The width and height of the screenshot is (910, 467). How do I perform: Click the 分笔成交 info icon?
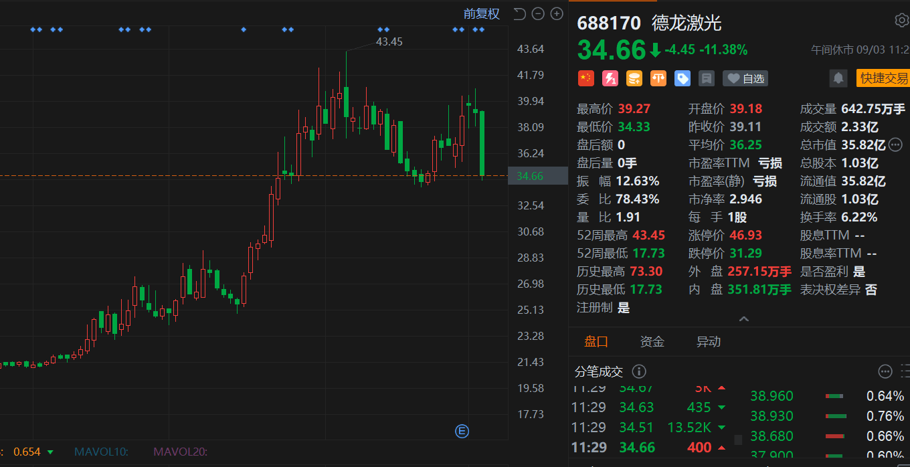click(639, 371)
